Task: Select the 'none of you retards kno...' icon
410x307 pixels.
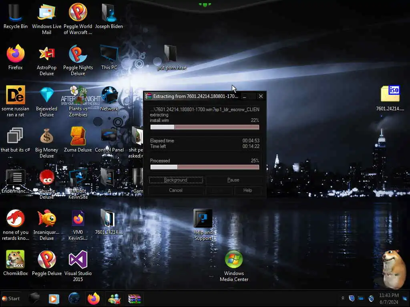Action: click(x=16, y=225)
